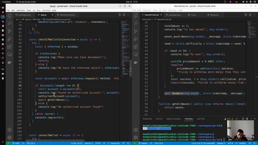Click the clock Sep 23 17:01
The height and width of the screenshot is (145, 258).
[132, 2]
